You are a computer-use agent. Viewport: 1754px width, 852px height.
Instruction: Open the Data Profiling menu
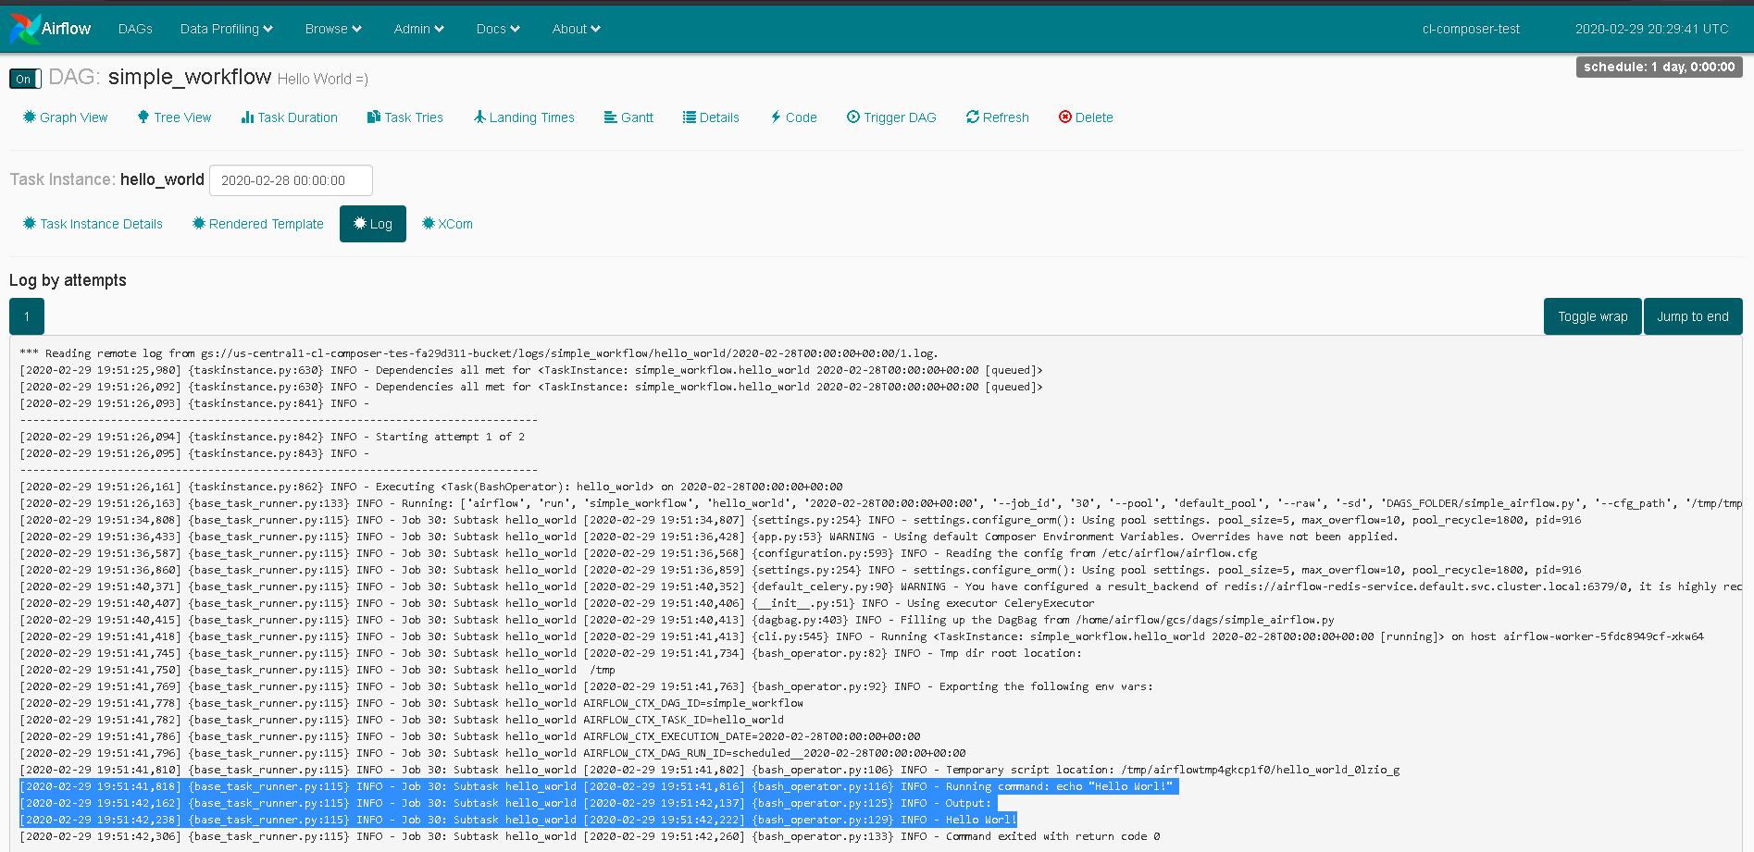tap(225, 29)
